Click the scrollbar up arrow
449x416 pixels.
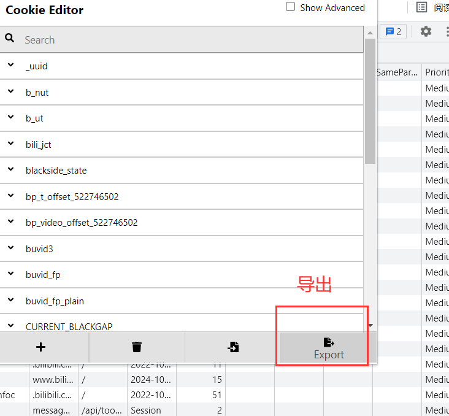(x=370, y=33)
